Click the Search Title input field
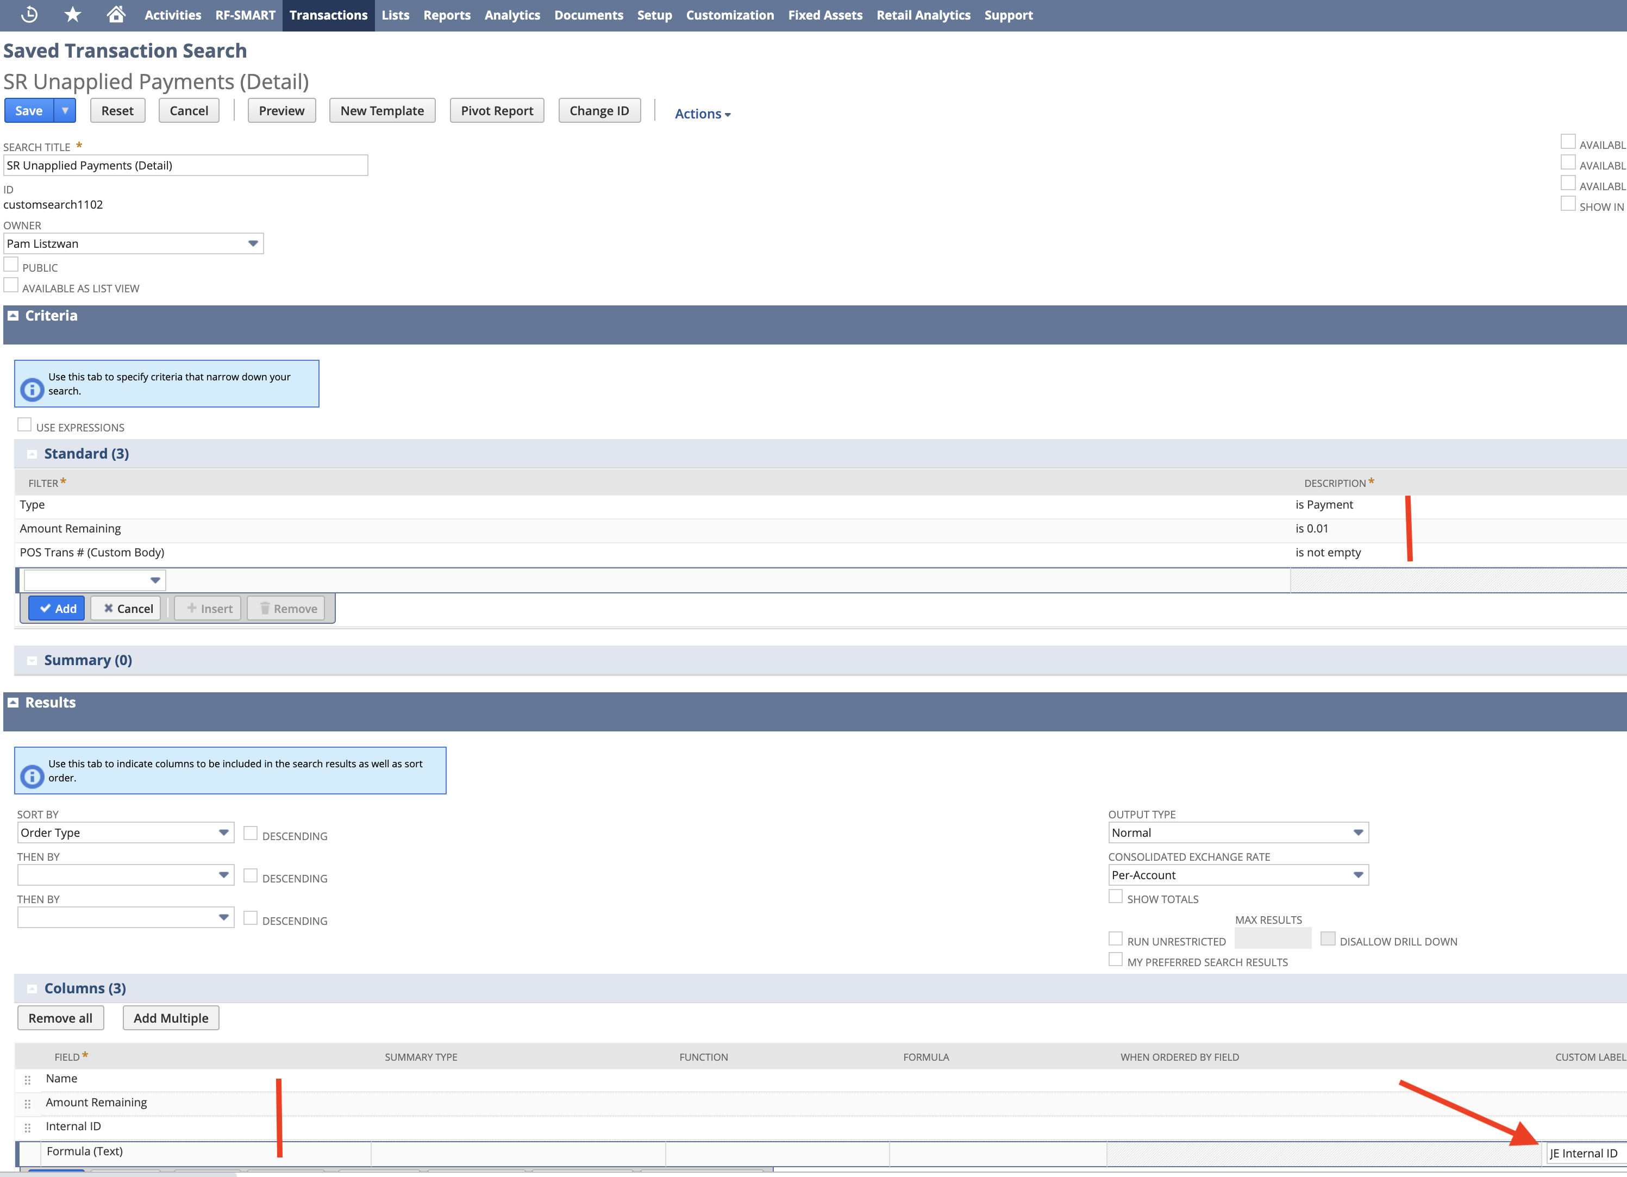Image resolution: width=1627 pixels, height=1177 pixels. (185, 166)
